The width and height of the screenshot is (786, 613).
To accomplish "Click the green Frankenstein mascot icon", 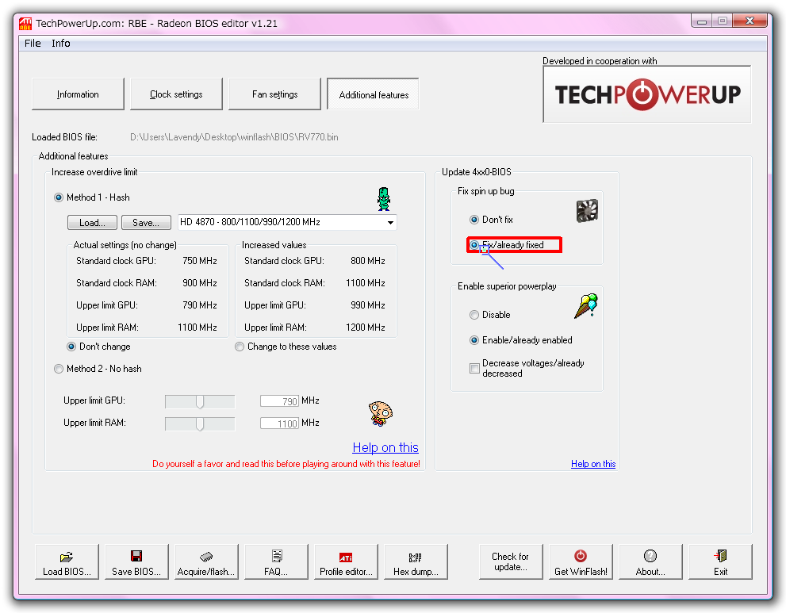I will [384, 198].
